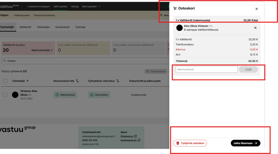This screenshot has width=278, height=154.
Task: Switch to Työmaat tab
Action: pos(80,27)
